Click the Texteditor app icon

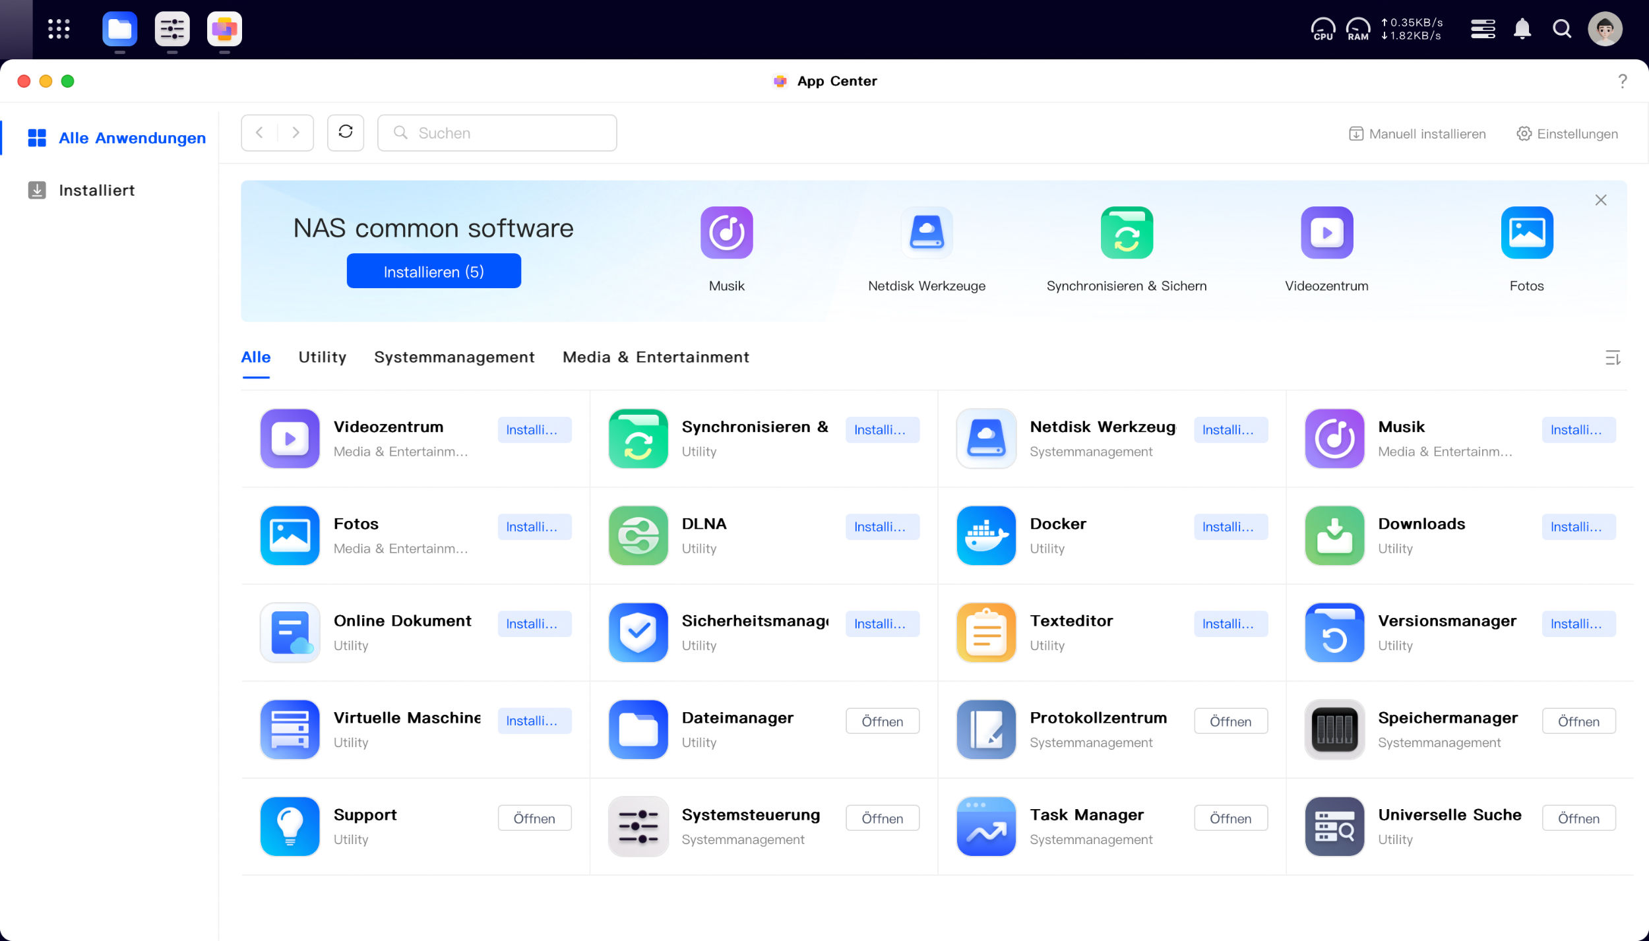tap(986, 632)
